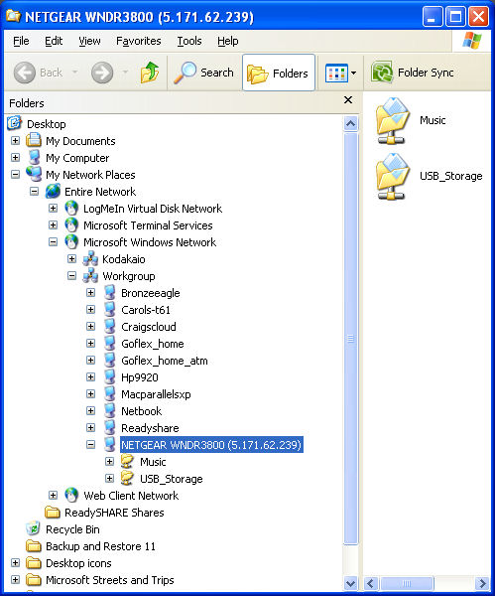Select Kodakaio workgroup icon
This screenshot has width=495, height=596.
point(90,259)
